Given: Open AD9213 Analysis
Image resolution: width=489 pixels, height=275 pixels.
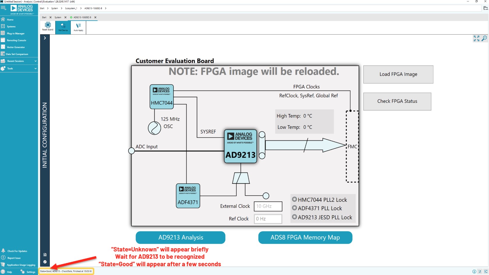Looking at the screenshot, I should [x=180, y=237].
